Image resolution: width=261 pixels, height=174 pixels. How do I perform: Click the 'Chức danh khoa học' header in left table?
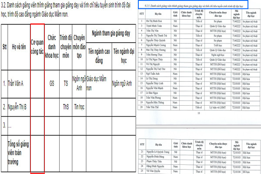52,47
